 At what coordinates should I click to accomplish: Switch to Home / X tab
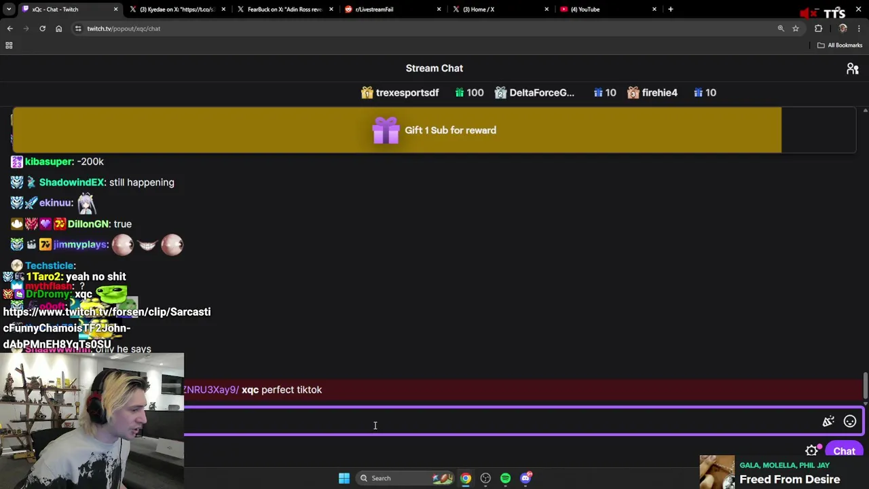pyautogui.click(x=500, y=10)
